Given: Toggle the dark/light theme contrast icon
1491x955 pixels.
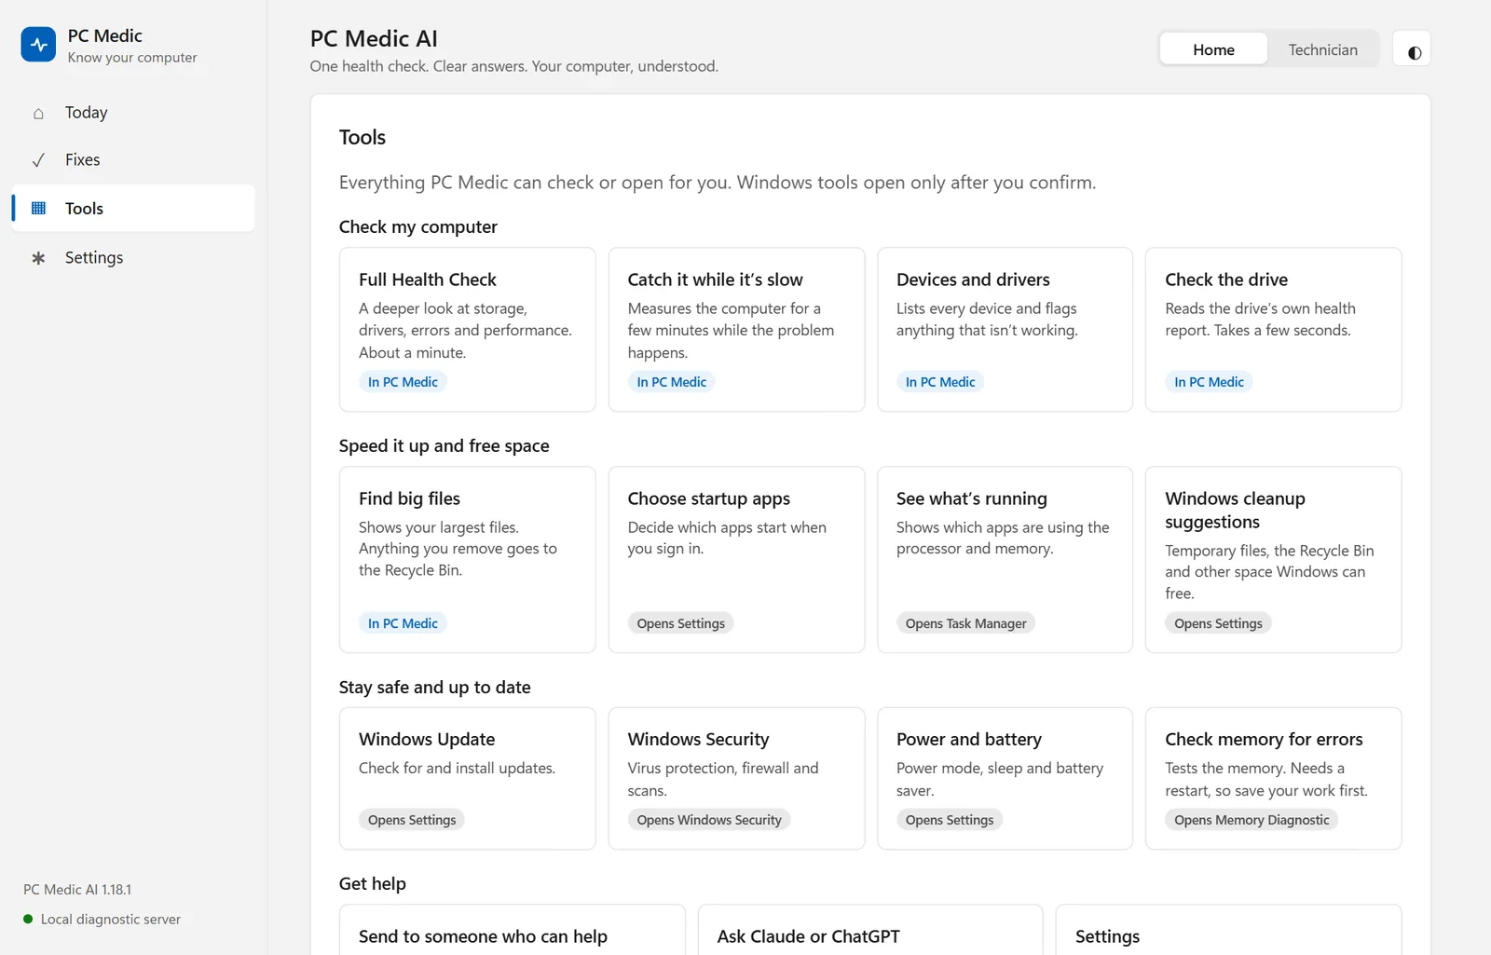Looking at the screenshot, I should click(1412, 49).
